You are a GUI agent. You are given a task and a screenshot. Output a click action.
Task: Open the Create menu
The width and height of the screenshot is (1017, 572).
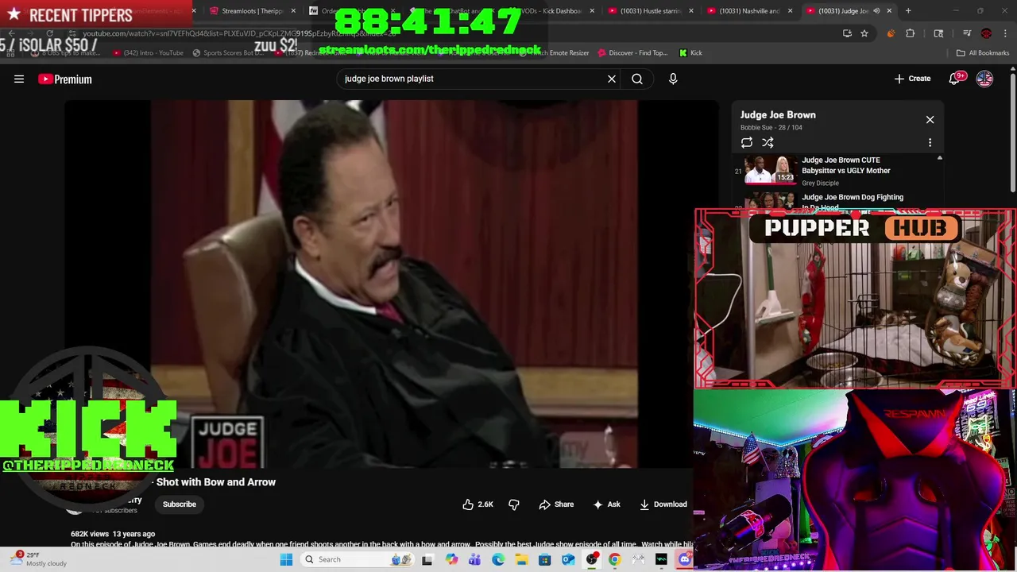pyautogui.click(x=912, y=79)
